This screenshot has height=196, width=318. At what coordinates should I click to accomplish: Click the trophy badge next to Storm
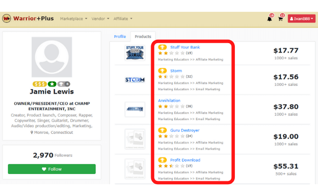coord(162,71)
